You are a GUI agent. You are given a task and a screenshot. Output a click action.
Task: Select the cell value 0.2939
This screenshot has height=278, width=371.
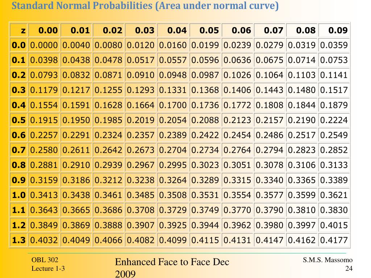pos(109,165)
